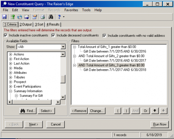
Task: Click the scroll right arrow in Available Fields
Action: pyautogui.click(x=58, y=102)
